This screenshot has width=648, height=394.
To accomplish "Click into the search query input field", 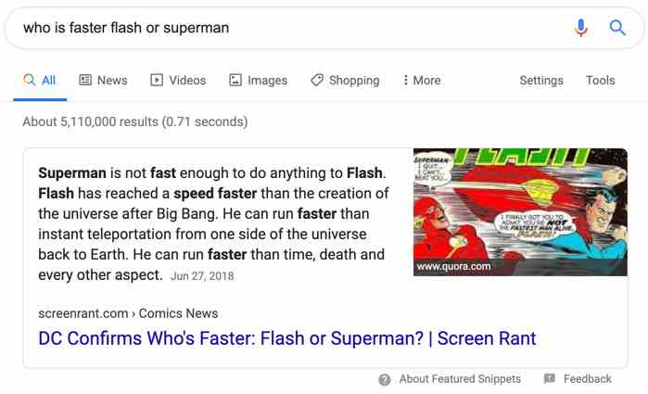I will (x=278, y=28).
